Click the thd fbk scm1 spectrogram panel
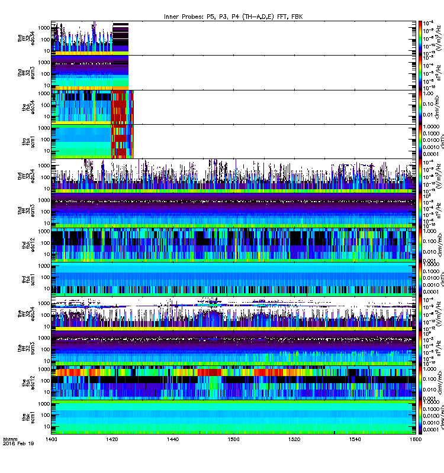The height and width of the screenshot is (473, 444). coord(233,280)
